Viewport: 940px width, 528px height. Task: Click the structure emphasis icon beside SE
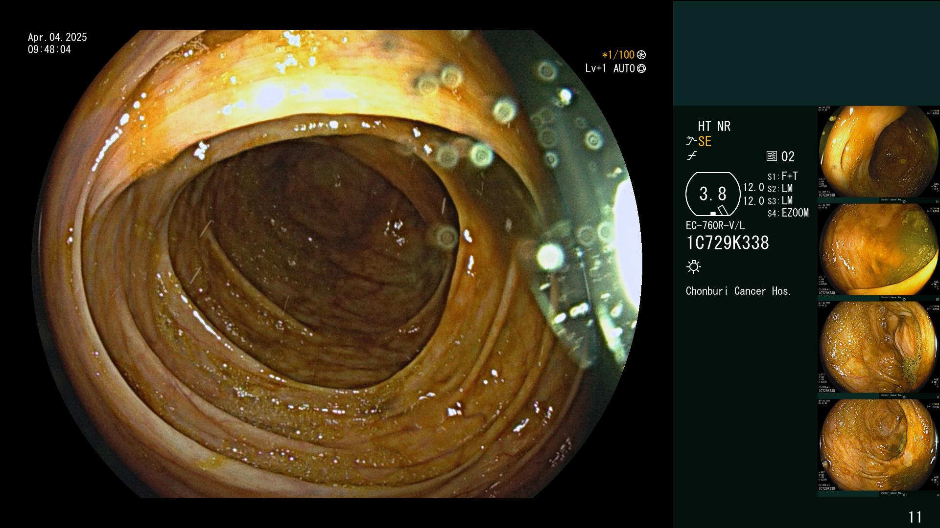691,141
